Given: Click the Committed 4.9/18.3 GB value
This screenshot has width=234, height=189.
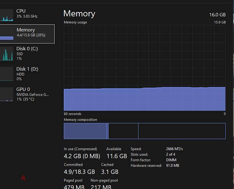Looking at the screenshot, I should click(x=79, y=172).
